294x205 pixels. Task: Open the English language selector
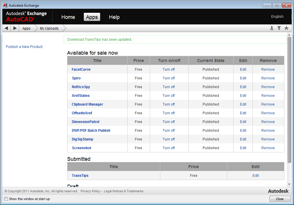point(277,17)
